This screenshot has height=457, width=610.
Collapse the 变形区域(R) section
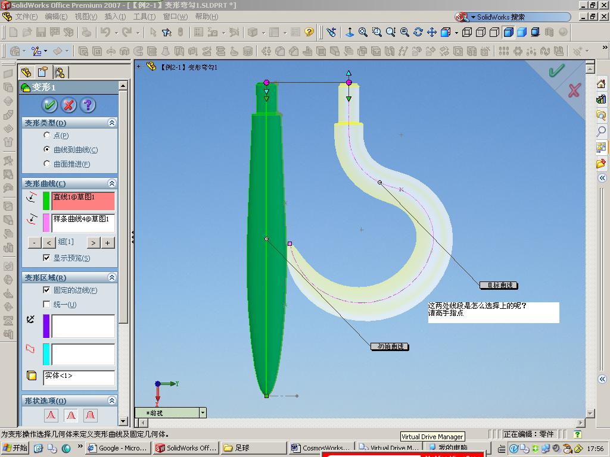click(111, 277)
